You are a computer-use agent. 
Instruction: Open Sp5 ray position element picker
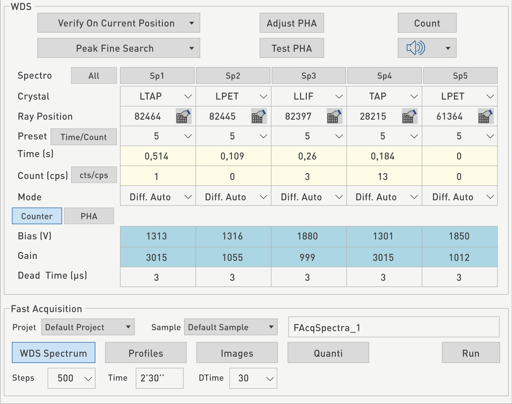486,116
